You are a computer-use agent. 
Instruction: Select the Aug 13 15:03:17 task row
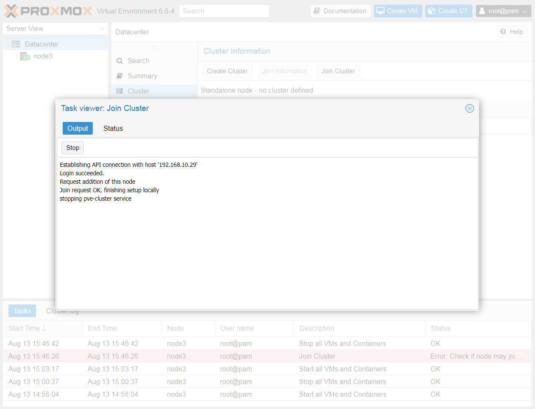click(x=267, y=369)
